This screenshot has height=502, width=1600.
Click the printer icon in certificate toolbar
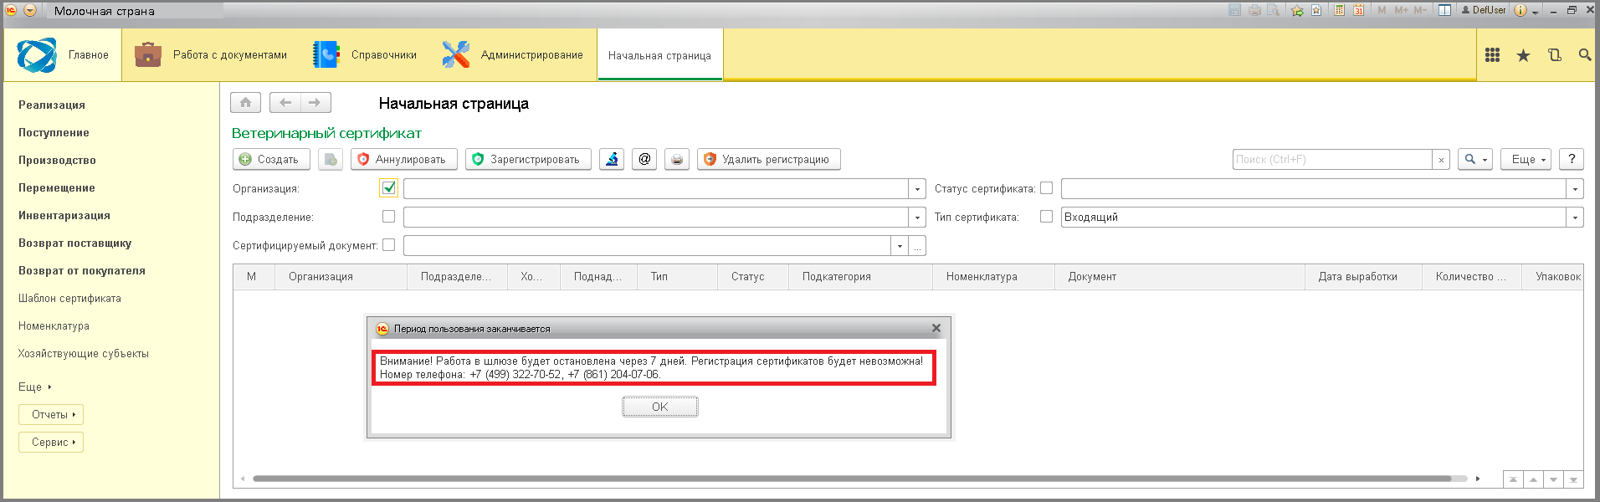(x=677, y=159)
